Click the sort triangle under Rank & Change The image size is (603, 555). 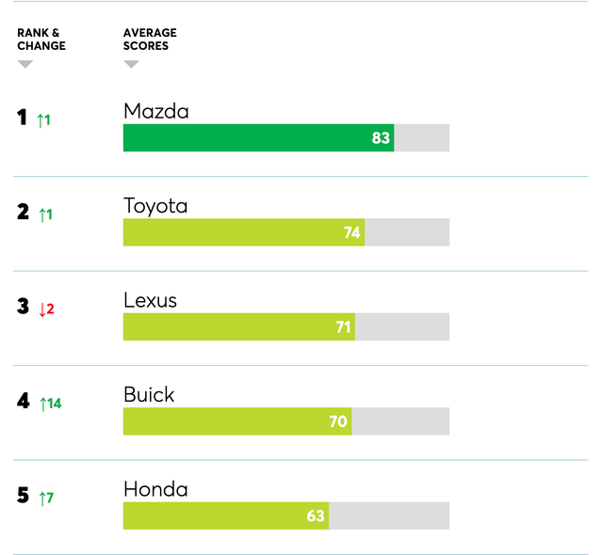[25, 65]
